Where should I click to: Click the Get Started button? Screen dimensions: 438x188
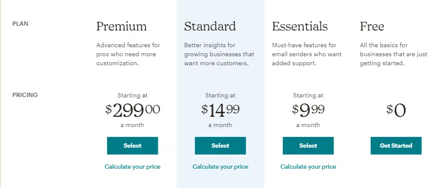click(x=396, y=146)
